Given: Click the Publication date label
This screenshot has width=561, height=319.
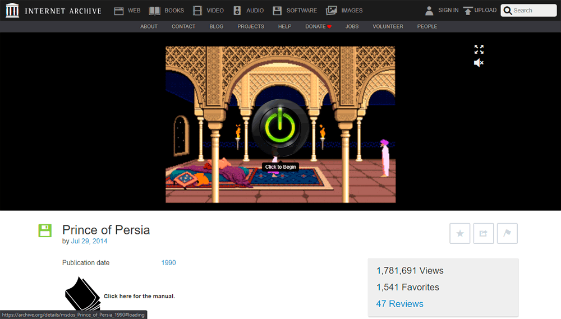Looking at the screenshot, I should click(86, 263).
